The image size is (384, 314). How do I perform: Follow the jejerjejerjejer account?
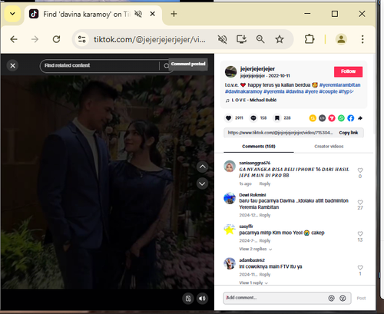[x=348, y=71]
